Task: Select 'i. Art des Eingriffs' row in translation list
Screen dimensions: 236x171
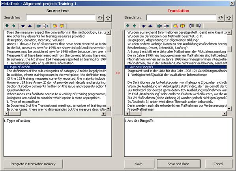Action: [176, 67]
